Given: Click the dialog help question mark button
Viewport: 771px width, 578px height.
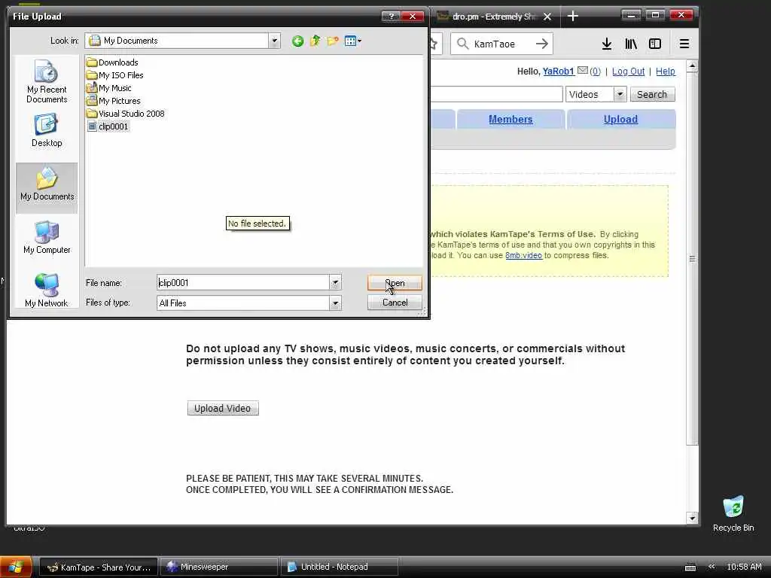Looking at the screenshot, I should [391, 17].
